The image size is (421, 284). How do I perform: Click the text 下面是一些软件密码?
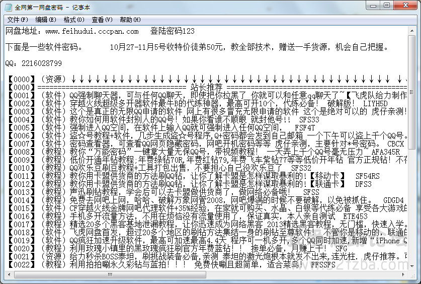click(x=43, y=47)
